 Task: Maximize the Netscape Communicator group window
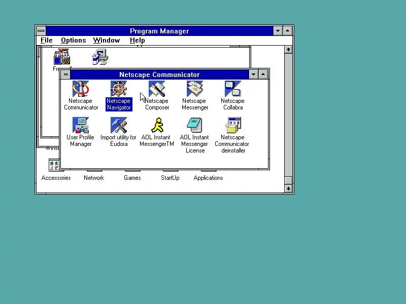(x=263, y=74)
